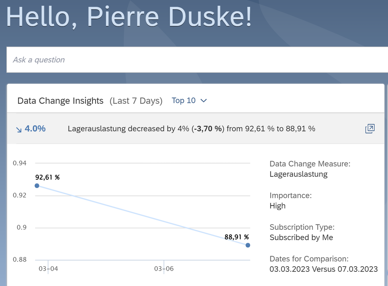The image size is (388, 286).
Task: Click the 03-04 axis label
Action: [x=48, y=269]
